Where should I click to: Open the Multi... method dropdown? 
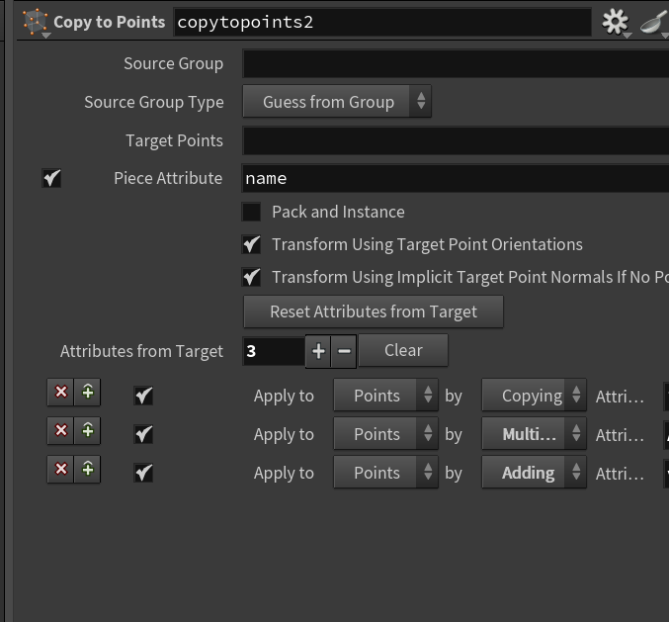click(534, 434)
